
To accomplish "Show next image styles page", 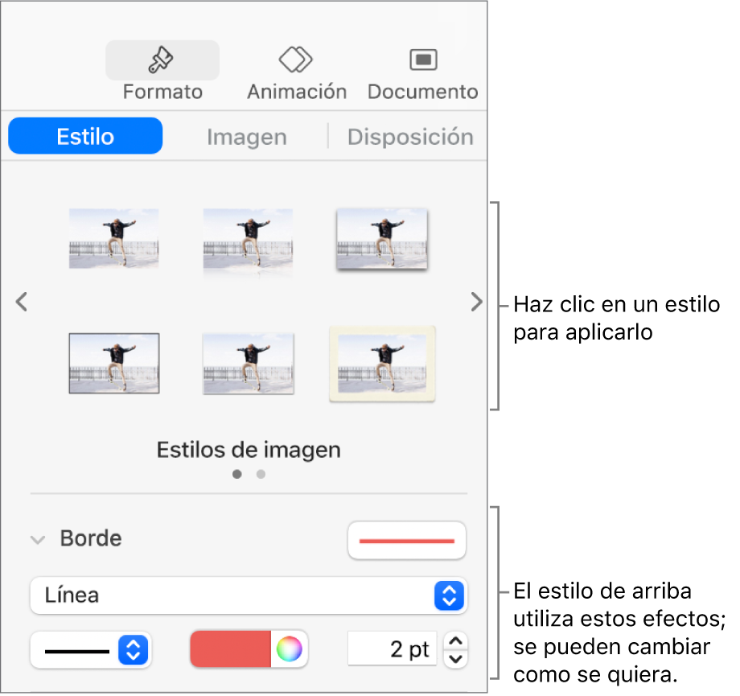I will (x=476, y=302).
